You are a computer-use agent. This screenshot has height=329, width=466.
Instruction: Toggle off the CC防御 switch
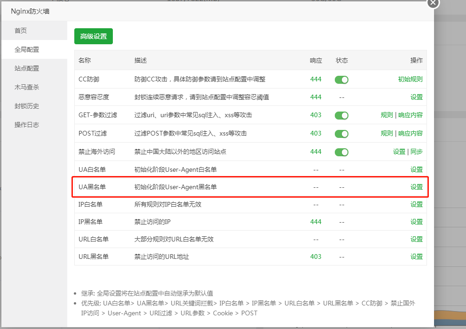pyautogui.click(x=341, y=79)
